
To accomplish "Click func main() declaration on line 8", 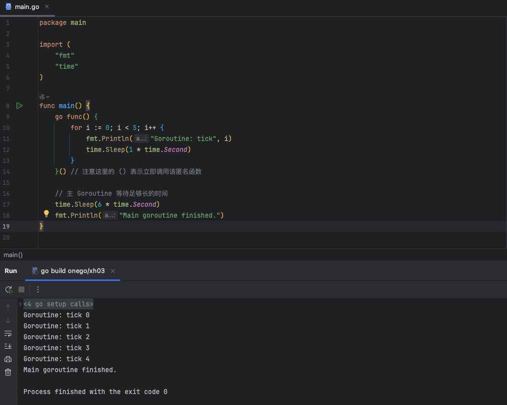I will pyautogui.click(x=65, y=106).
